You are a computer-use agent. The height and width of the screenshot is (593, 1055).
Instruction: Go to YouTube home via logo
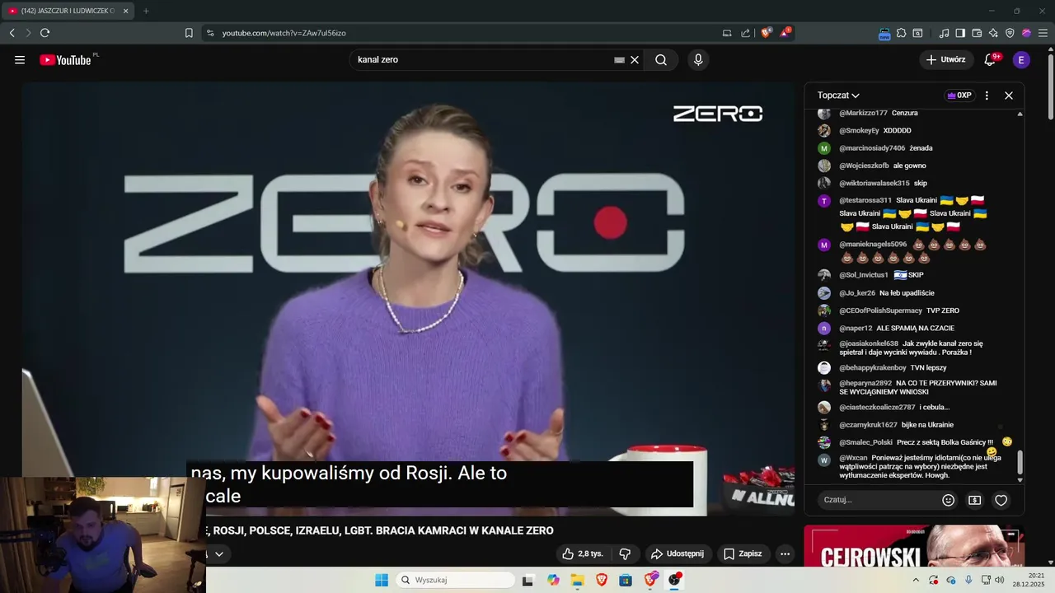(65, 60)
